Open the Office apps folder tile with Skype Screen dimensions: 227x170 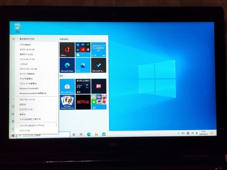pos(83,50)
